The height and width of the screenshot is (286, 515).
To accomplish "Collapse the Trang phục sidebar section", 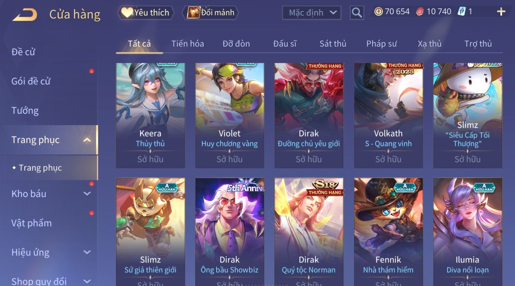I will 87,140.
